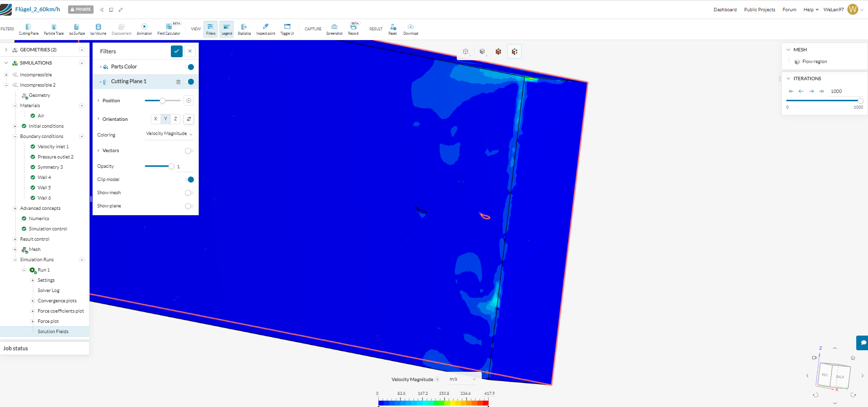Open the Animation filter

(144, 29)
